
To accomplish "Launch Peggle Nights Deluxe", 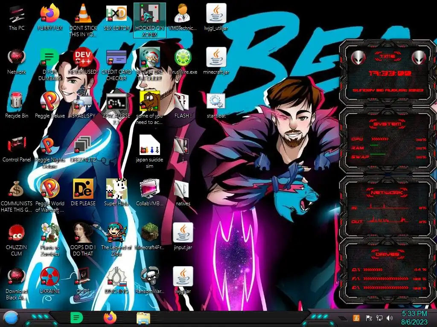I will click(50, 152).
